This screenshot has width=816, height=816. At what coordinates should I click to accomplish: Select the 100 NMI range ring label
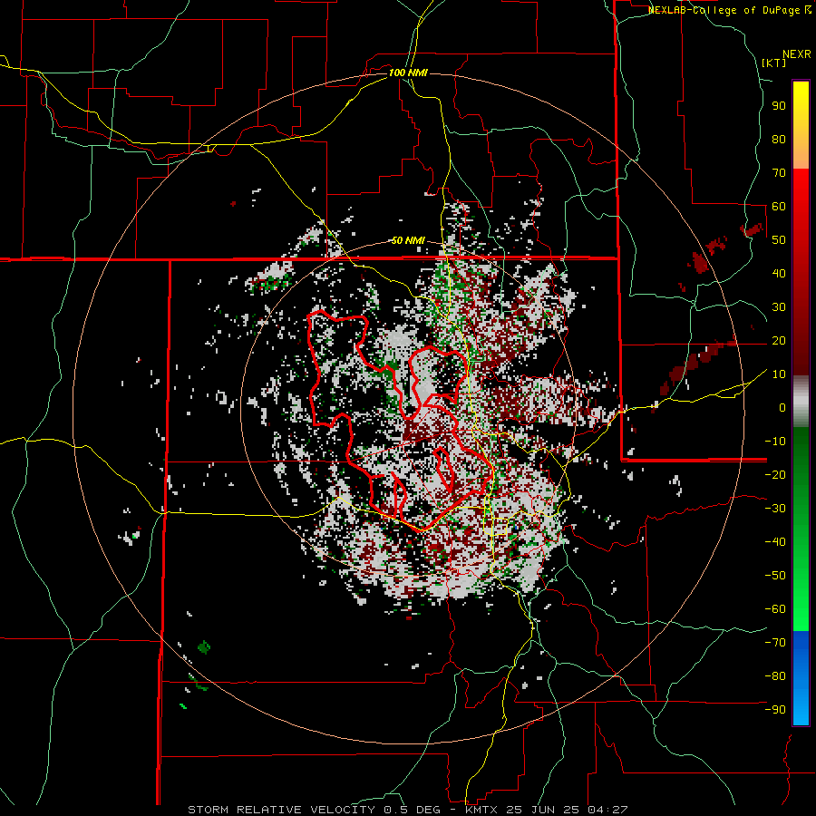coord(409,73)
